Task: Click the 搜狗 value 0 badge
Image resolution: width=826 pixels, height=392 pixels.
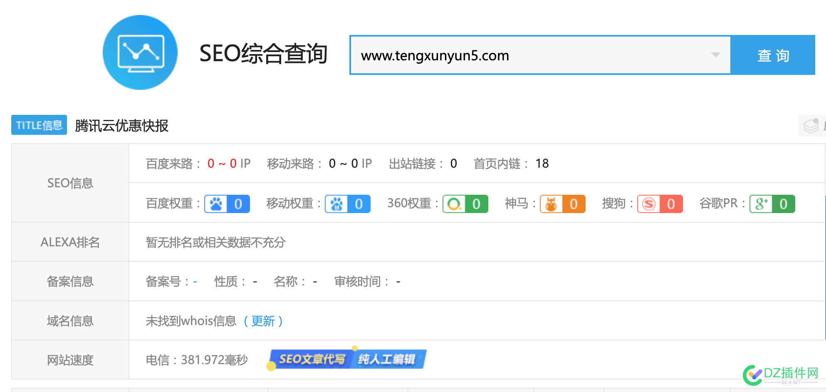Action: [x=671, y=204]
